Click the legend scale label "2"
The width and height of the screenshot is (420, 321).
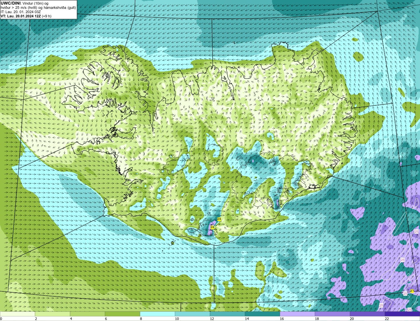(36, 319)
